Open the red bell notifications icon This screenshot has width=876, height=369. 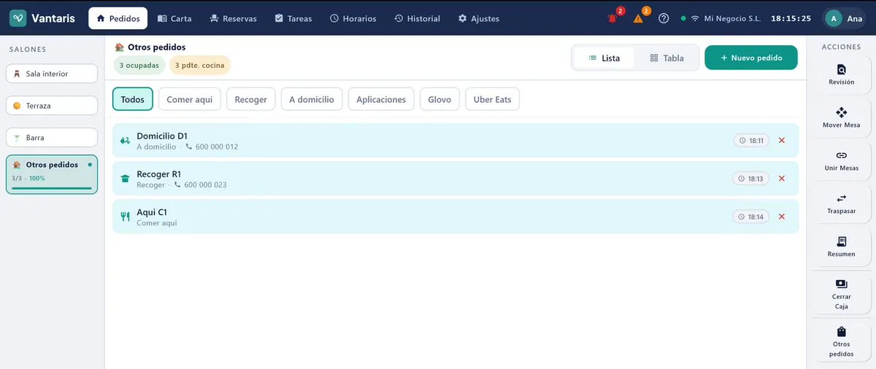[x=612, y=18]
